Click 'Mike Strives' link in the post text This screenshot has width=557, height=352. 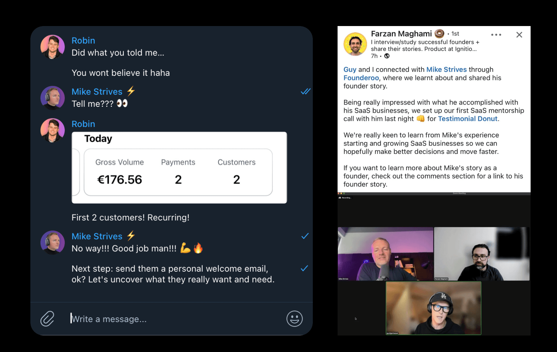pyautogui.click(x=446, y=70)
